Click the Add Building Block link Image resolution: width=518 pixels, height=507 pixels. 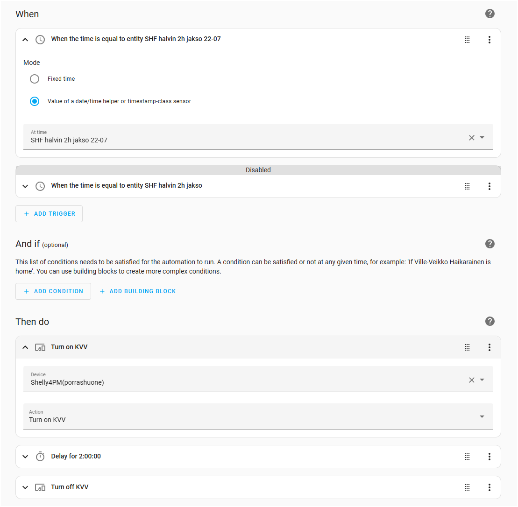point(138,291)
